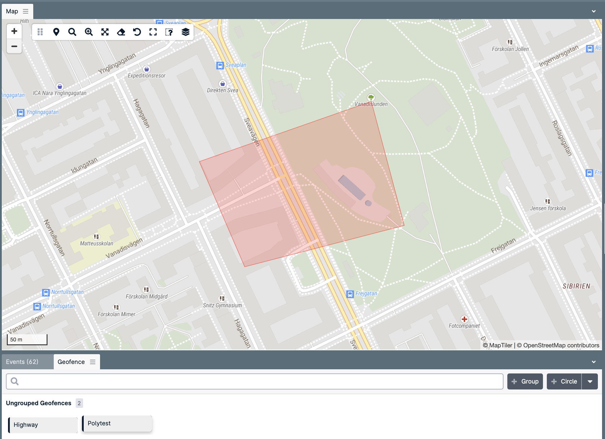
Task: Click the Sveaplan bus stop icon
Action: tap(220, 66)
